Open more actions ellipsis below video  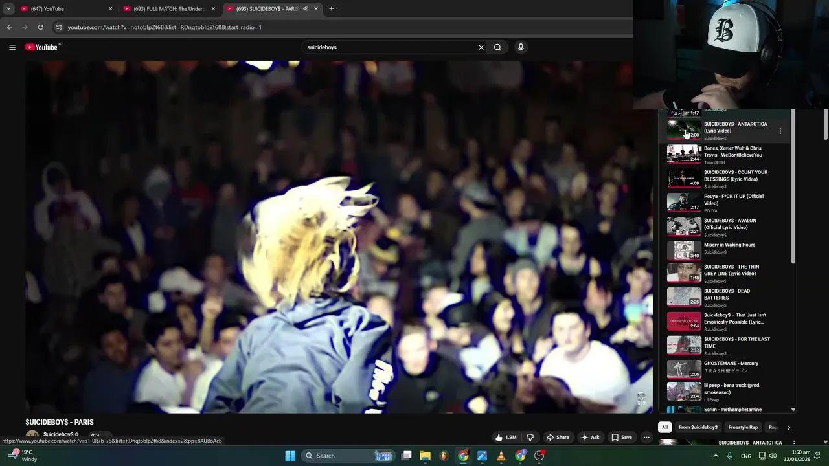(646, 437)
